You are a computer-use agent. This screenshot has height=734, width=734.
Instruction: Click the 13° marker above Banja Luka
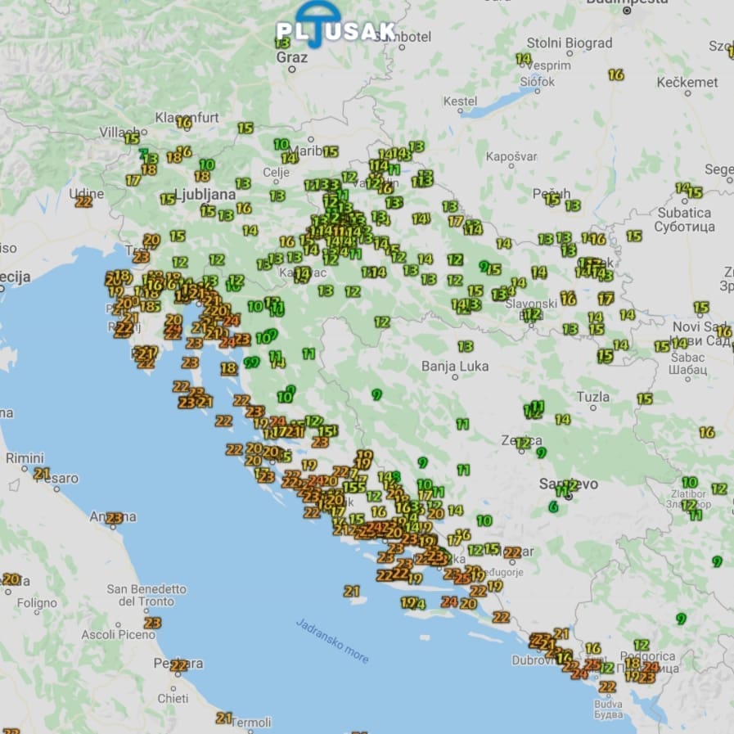click(466, 347)
